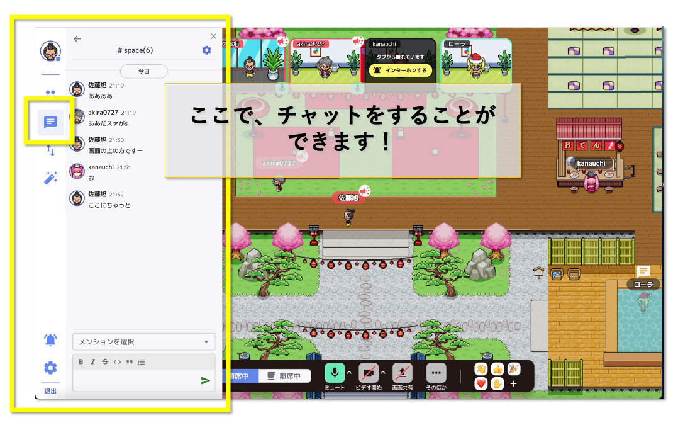Switch status to 離席中 (away)
The width and height of the screenshot is (678, 425).
(285, 376)
